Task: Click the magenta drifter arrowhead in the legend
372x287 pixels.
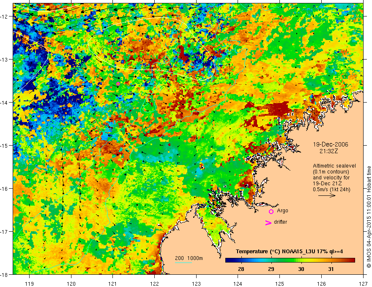Action: click(268, 222)
